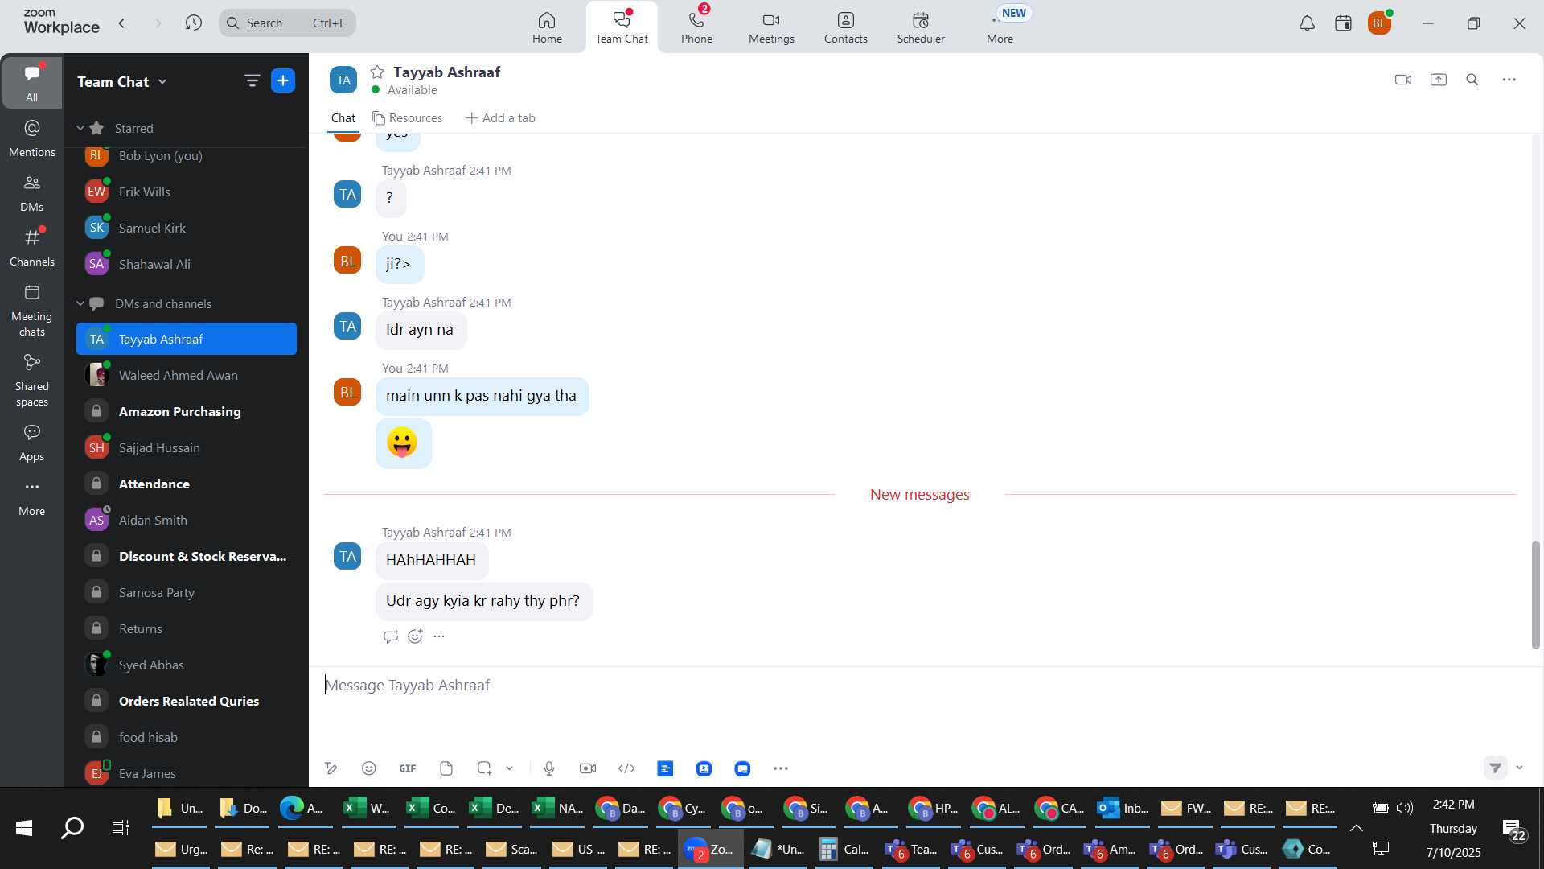Click Add a tab
This screenshot has height=869, width=1544.
point(500,118)
